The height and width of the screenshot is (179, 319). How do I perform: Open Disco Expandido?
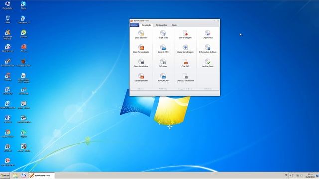pos(141,77)
